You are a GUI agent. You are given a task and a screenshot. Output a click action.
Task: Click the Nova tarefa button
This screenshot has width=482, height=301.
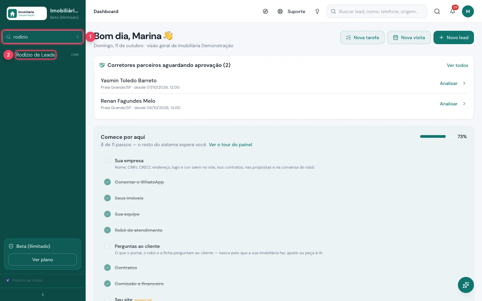click(x=362, y=37)
